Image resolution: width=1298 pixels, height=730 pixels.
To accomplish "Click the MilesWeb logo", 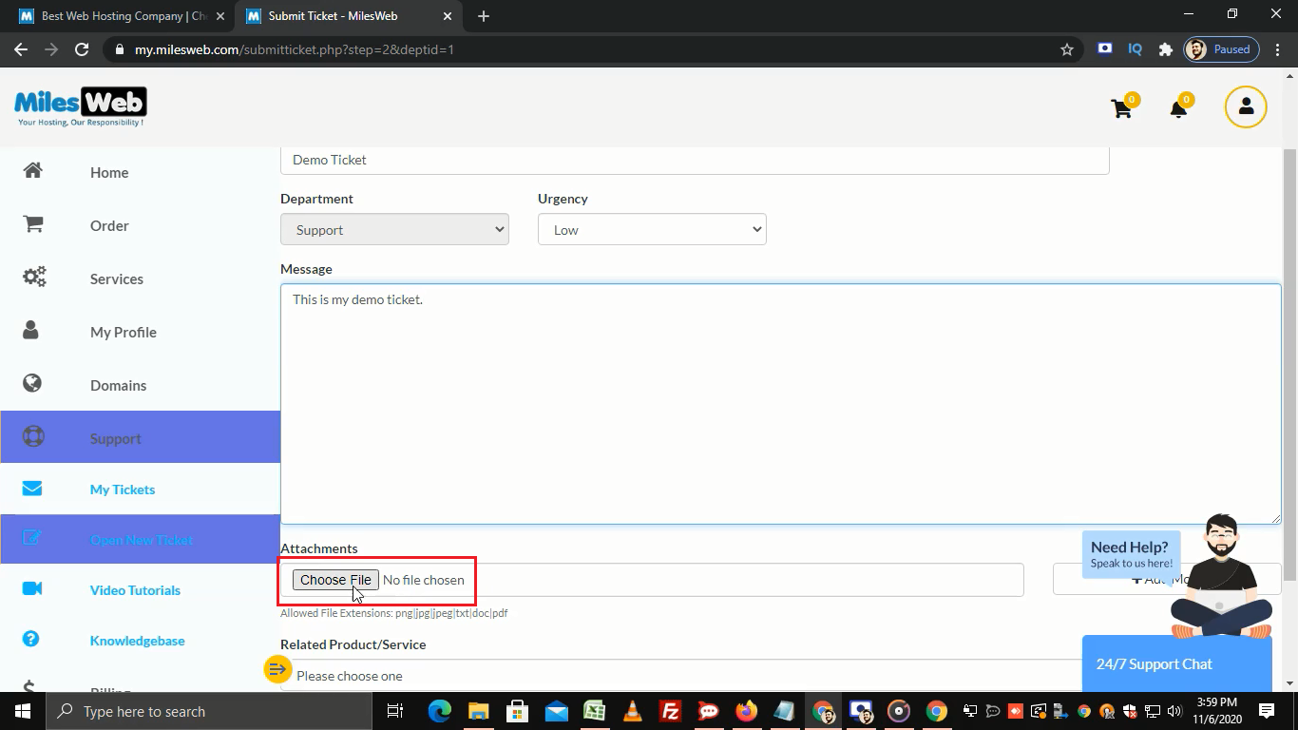I will (81, 106).
